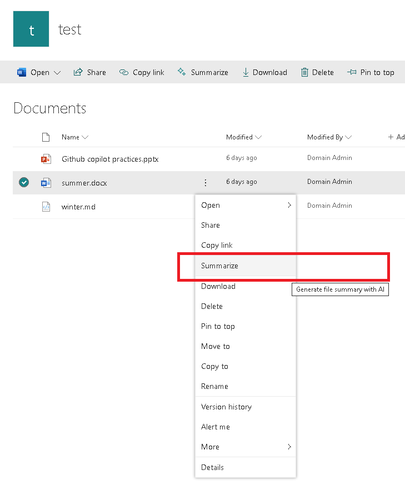Viewport: 405px width, 490px height.
Task: Choose Copy to in the context menu
Action: (246, 366)
